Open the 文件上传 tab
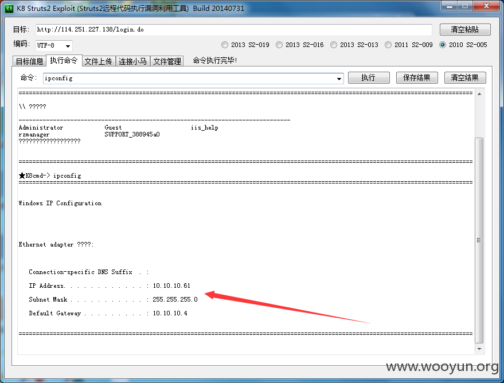Image resolution: width=504 pixels, height=383 pixels. (99, 61)
